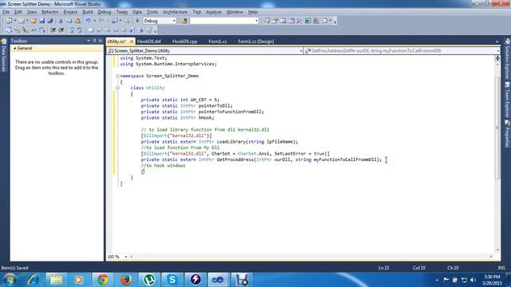Click the hHook field declaration line

177,118
